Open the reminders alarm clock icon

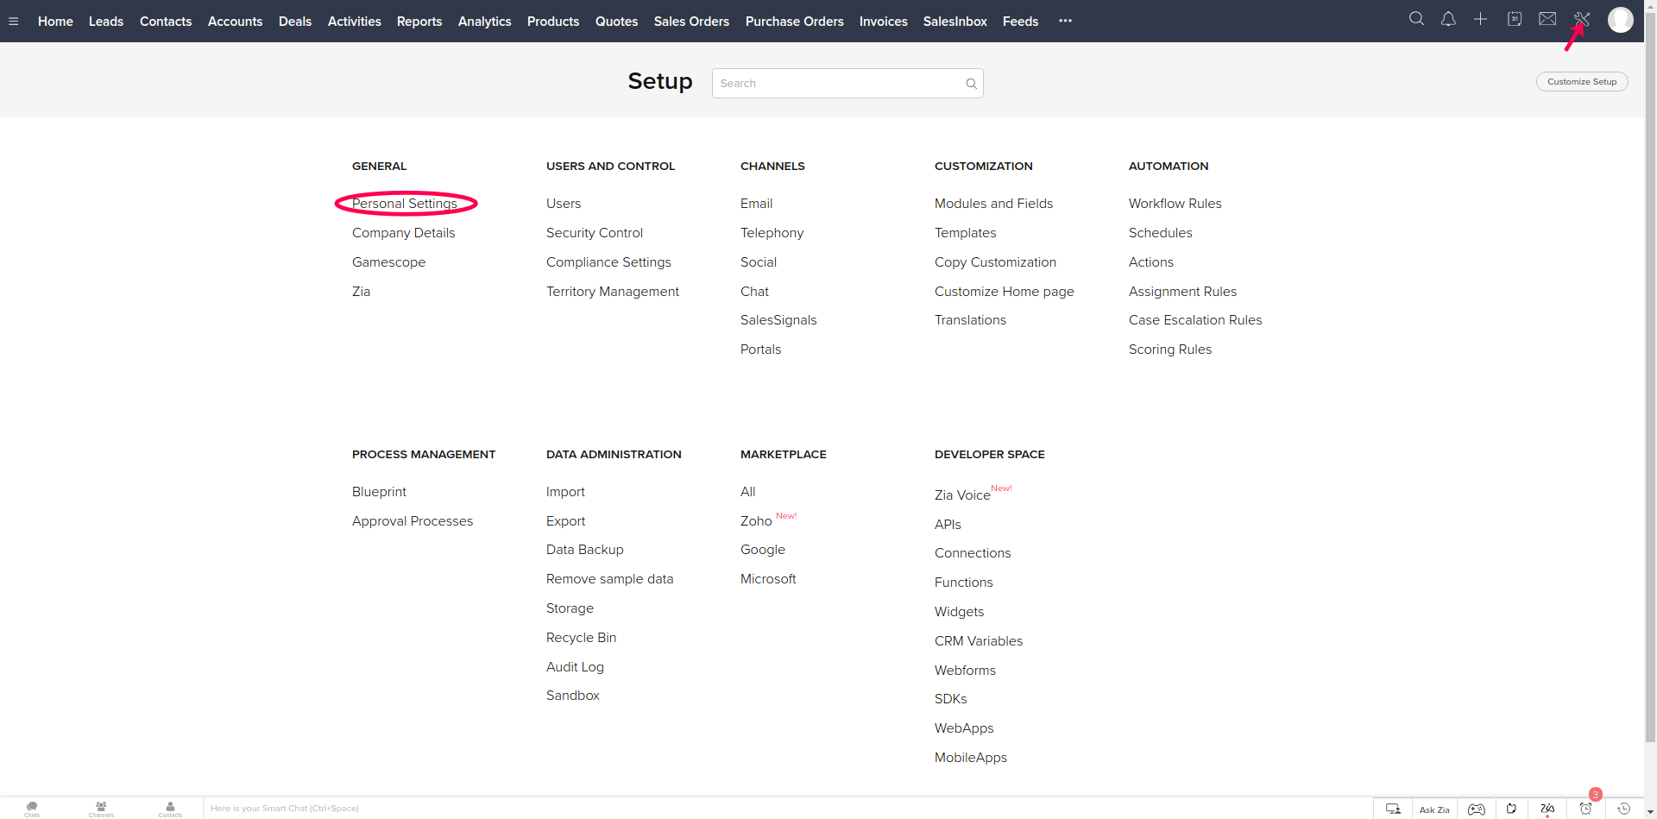click(x=1585, y=809)
